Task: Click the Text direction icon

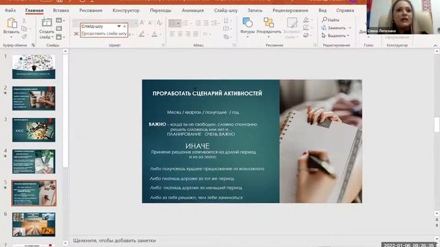Action: pos(226,21)
